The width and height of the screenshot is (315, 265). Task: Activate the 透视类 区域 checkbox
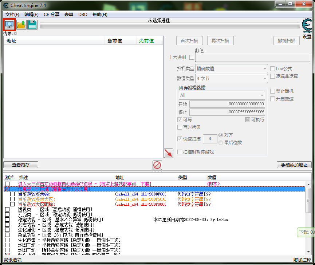click(x=7, y=209)
